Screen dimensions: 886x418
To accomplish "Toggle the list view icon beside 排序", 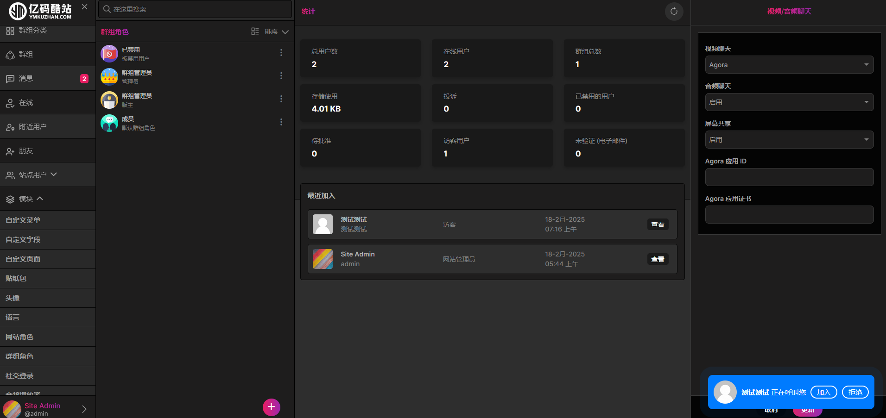I will point(255,31).
